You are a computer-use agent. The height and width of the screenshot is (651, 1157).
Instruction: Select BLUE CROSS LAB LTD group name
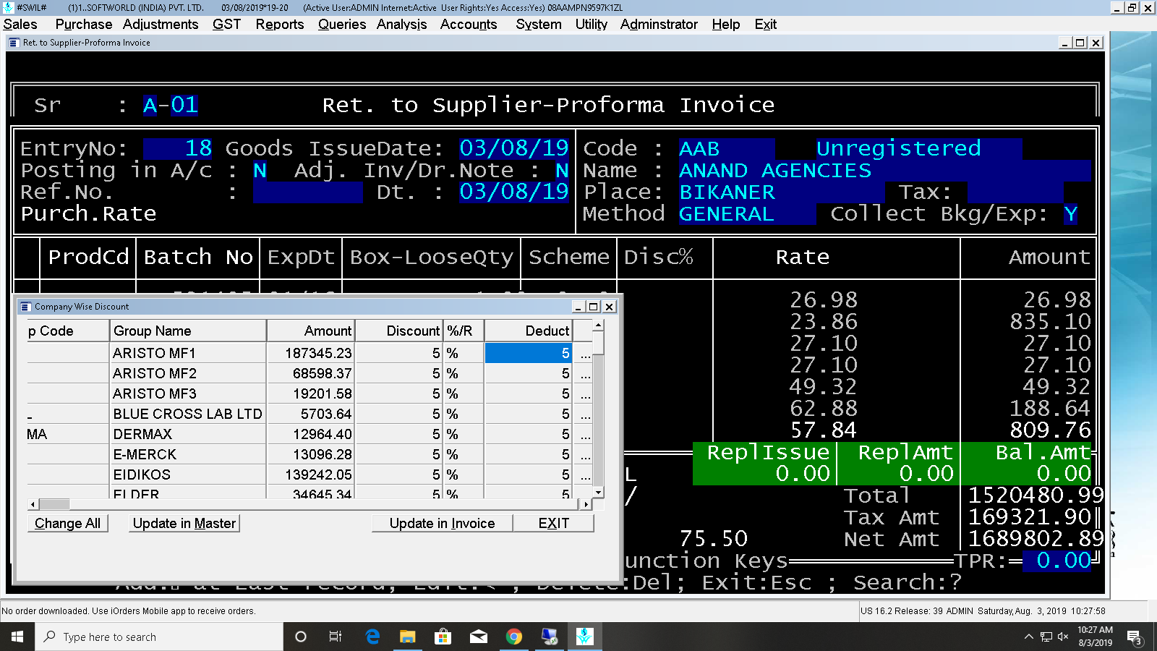coord(188,414)
